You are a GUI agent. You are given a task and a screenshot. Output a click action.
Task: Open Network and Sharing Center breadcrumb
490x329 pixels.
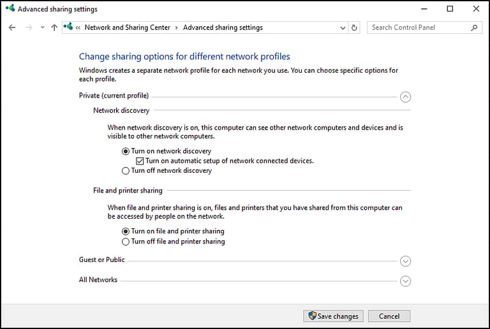pos(127,27)
